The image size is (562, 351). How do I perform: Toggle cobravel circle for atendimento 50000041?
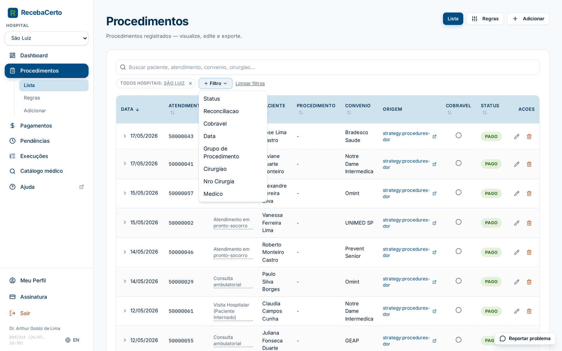458,163
